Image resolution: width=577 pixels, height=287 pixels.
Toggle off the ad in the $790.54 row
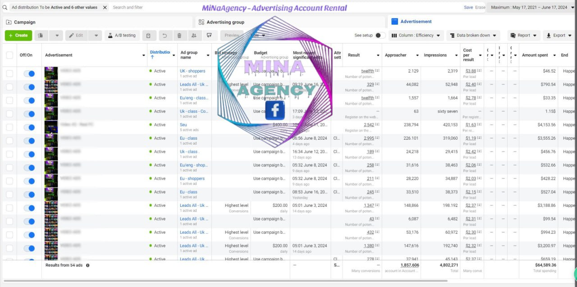pos(29,87)
